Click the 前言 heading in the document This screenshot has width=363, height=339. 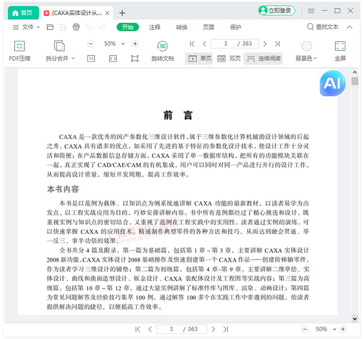178,115
